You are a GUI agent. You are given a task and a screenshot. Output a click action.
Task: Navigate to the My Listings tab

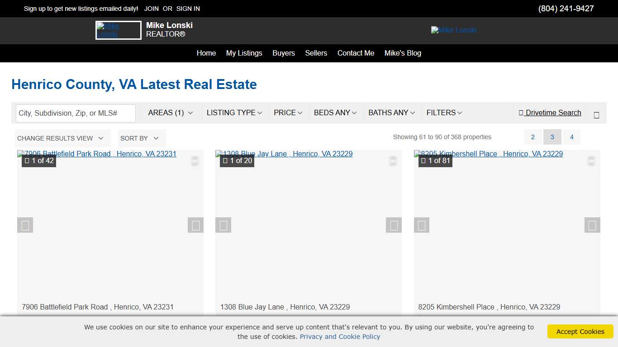[x=244, y=53]
